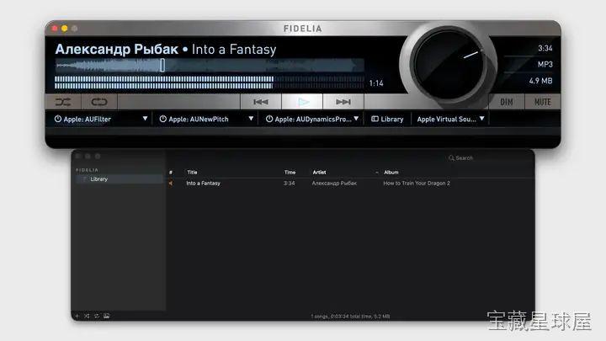Image resolution: width=606 pixels, height=341 pixels.
Task: Click the How to Train Your Dragon 2 album cell
Action: (417, 184)
